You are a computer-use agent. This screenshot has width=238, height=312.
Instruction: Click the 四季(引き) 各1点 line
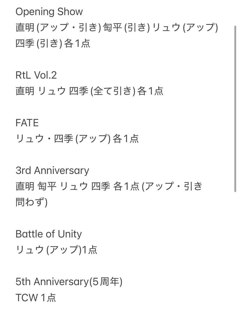53,43
